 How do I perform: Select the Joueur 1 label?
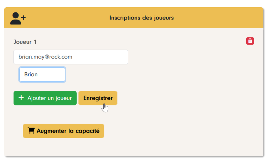pyautogui.click(x=25, y=42)
